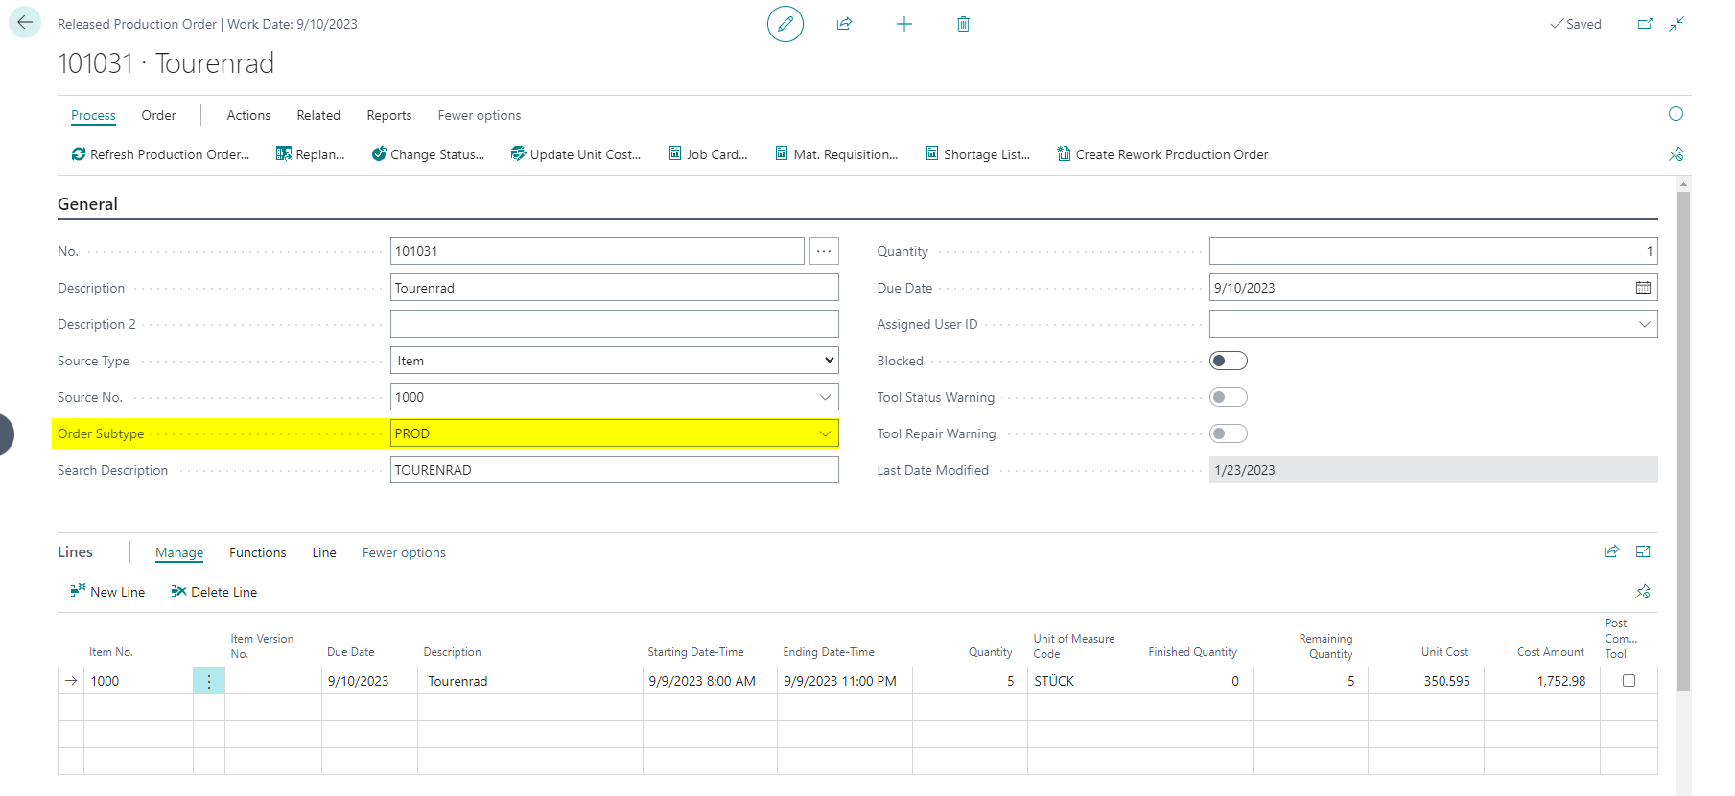This screenshot has height=796, width=1735.
Task: Toggle the Tool Status Warning switch
Action: (1229, 397)
